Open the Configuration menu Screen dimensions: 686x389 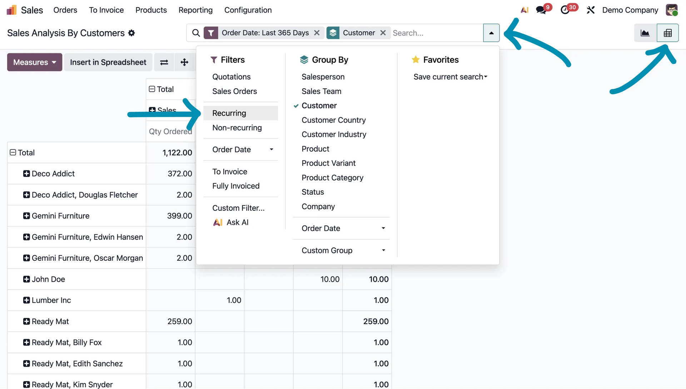[x=248, y=10]
